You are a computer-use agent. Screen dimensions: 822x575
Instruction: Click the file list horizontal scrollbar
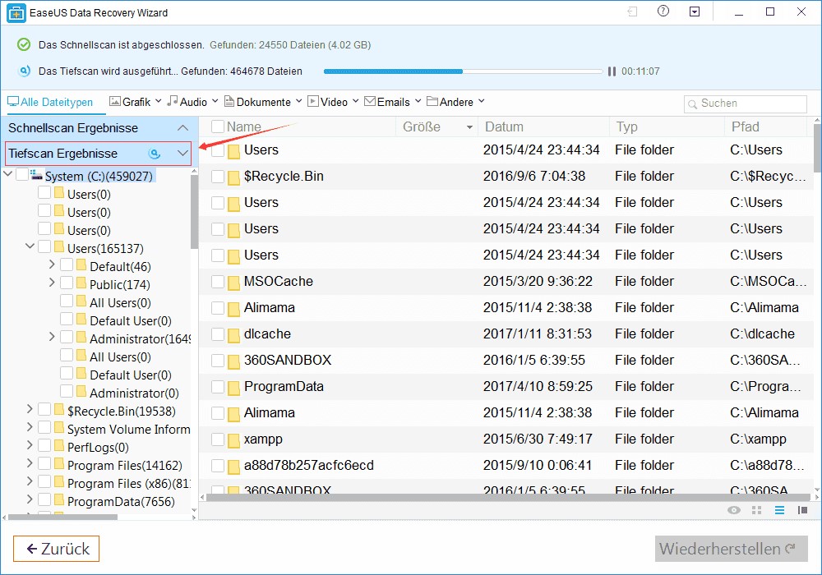[x=508, y=497]
